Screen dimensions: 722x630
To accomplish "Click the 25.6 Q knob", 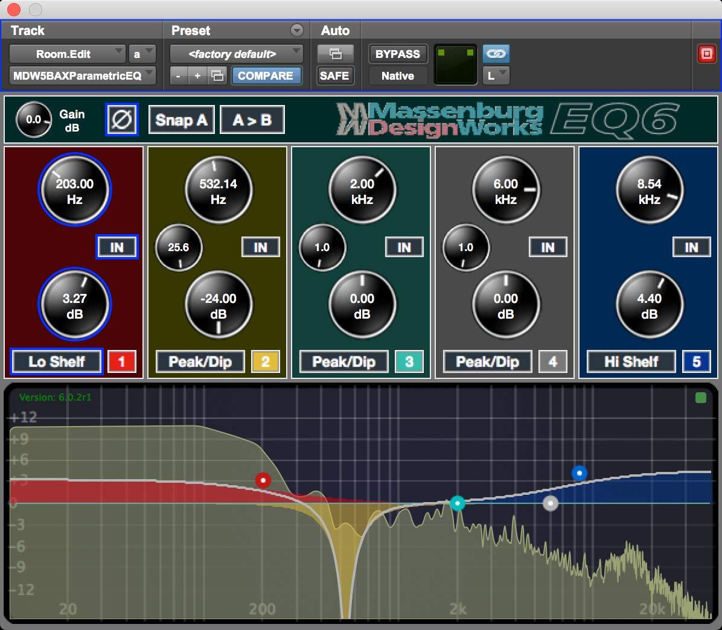I will click(179, 247).
